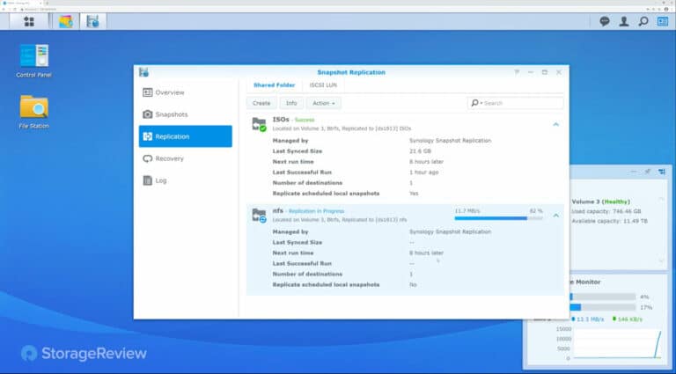Open the DSM main menu grid icon
676x374 pixels.
[29, 21]
